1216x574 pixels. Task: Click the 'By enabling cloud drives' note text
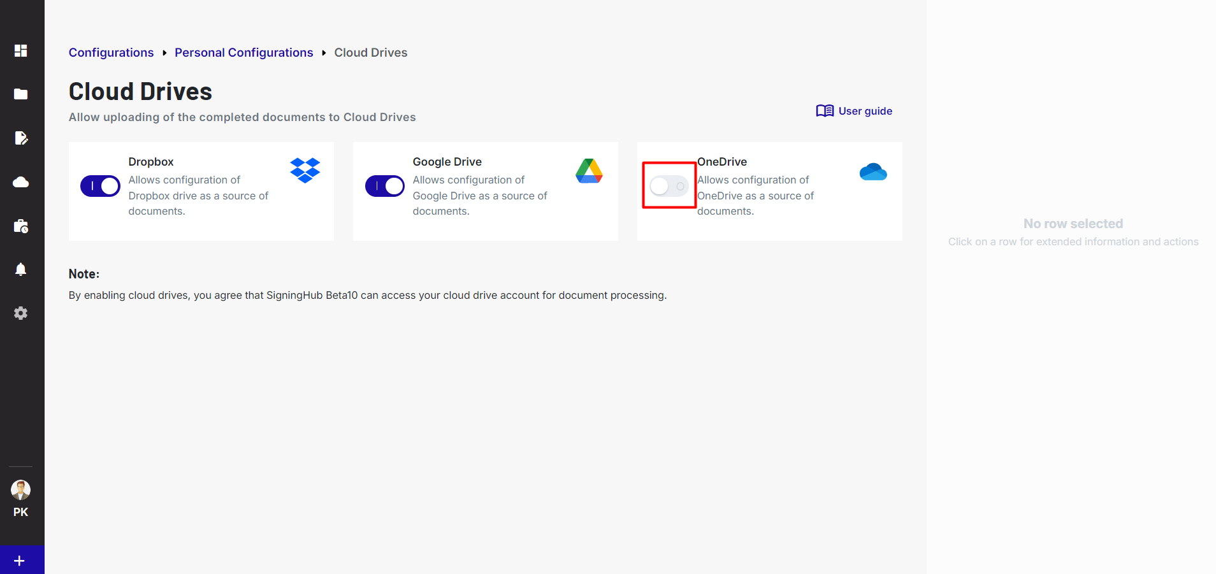(368, 296)
